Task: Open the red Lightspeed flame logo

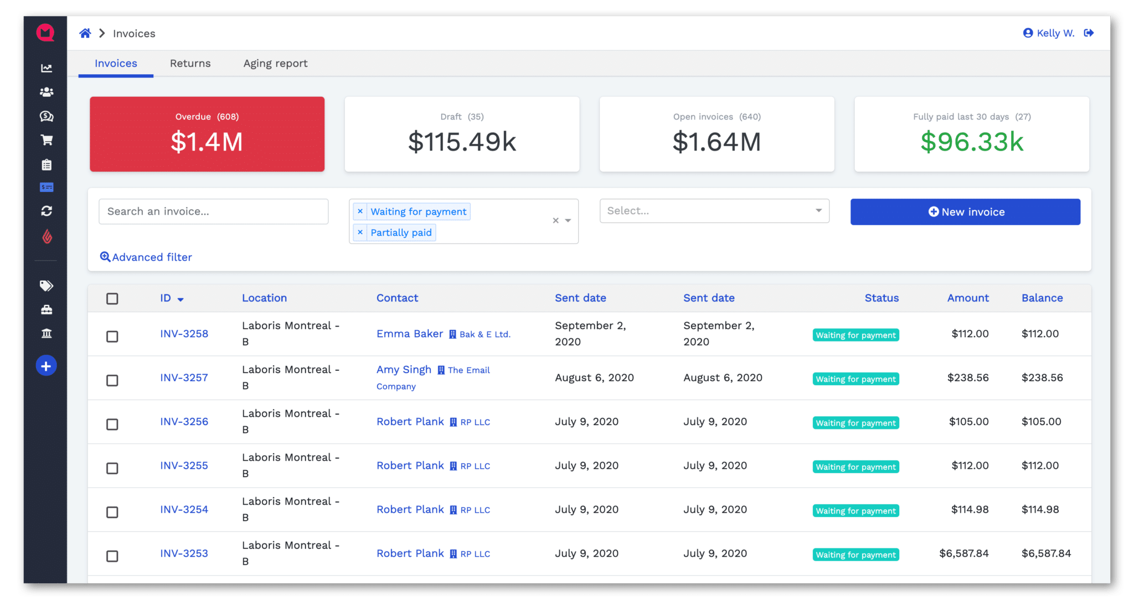Action: [x=47, y=237]
